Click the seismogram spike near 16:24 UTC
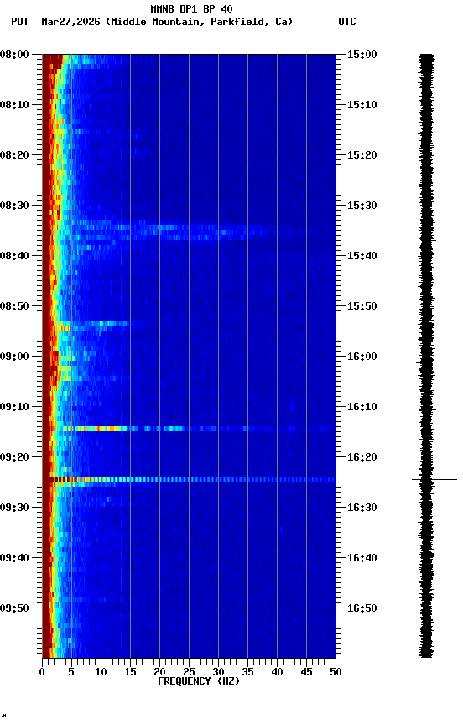This screenshot has height=725, width=463. point(434,479)
